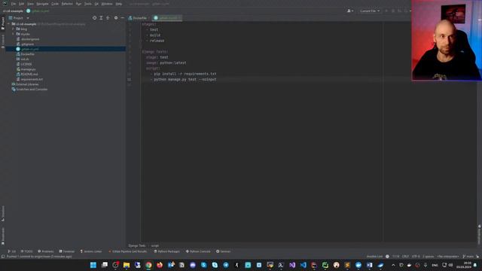
Task: Click the CRLF line separator in status bar
Action: point(405,256)
